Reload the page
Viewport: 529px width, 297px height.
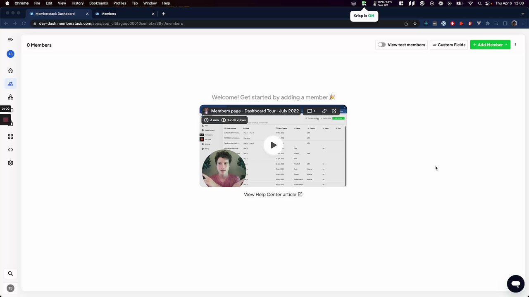coord(24,24)
